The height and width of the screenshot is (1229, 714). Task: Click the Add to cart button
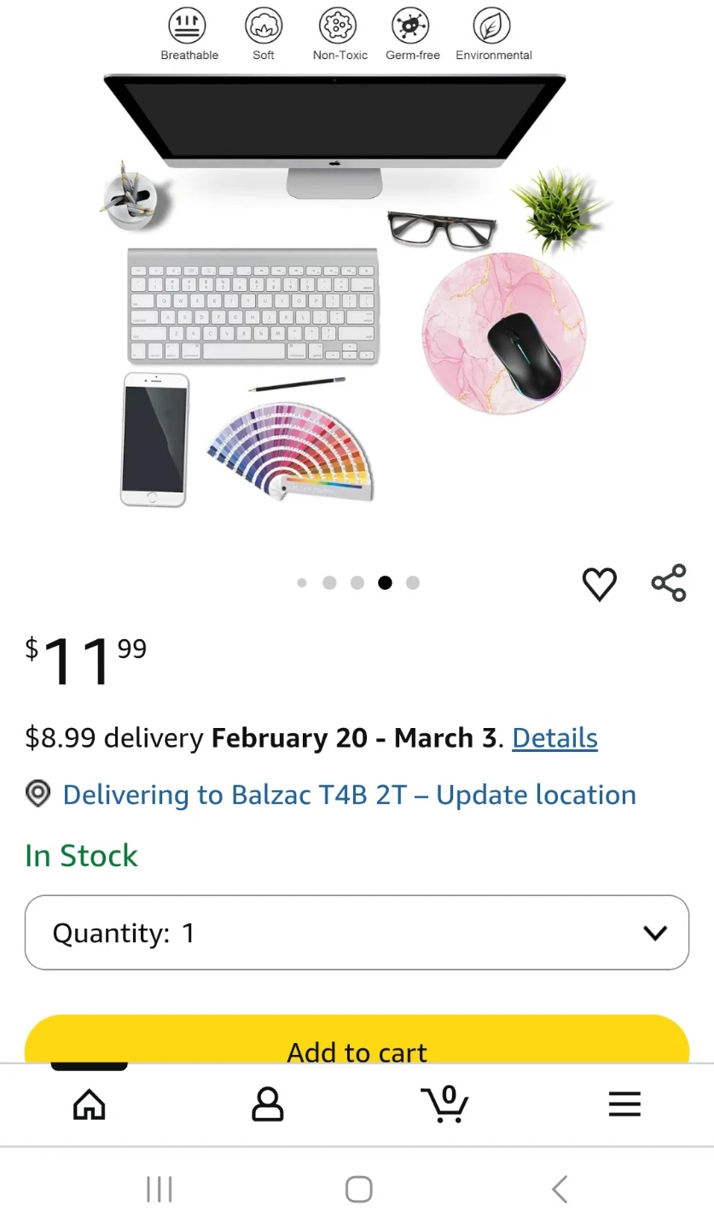(x=357, y=1044)
